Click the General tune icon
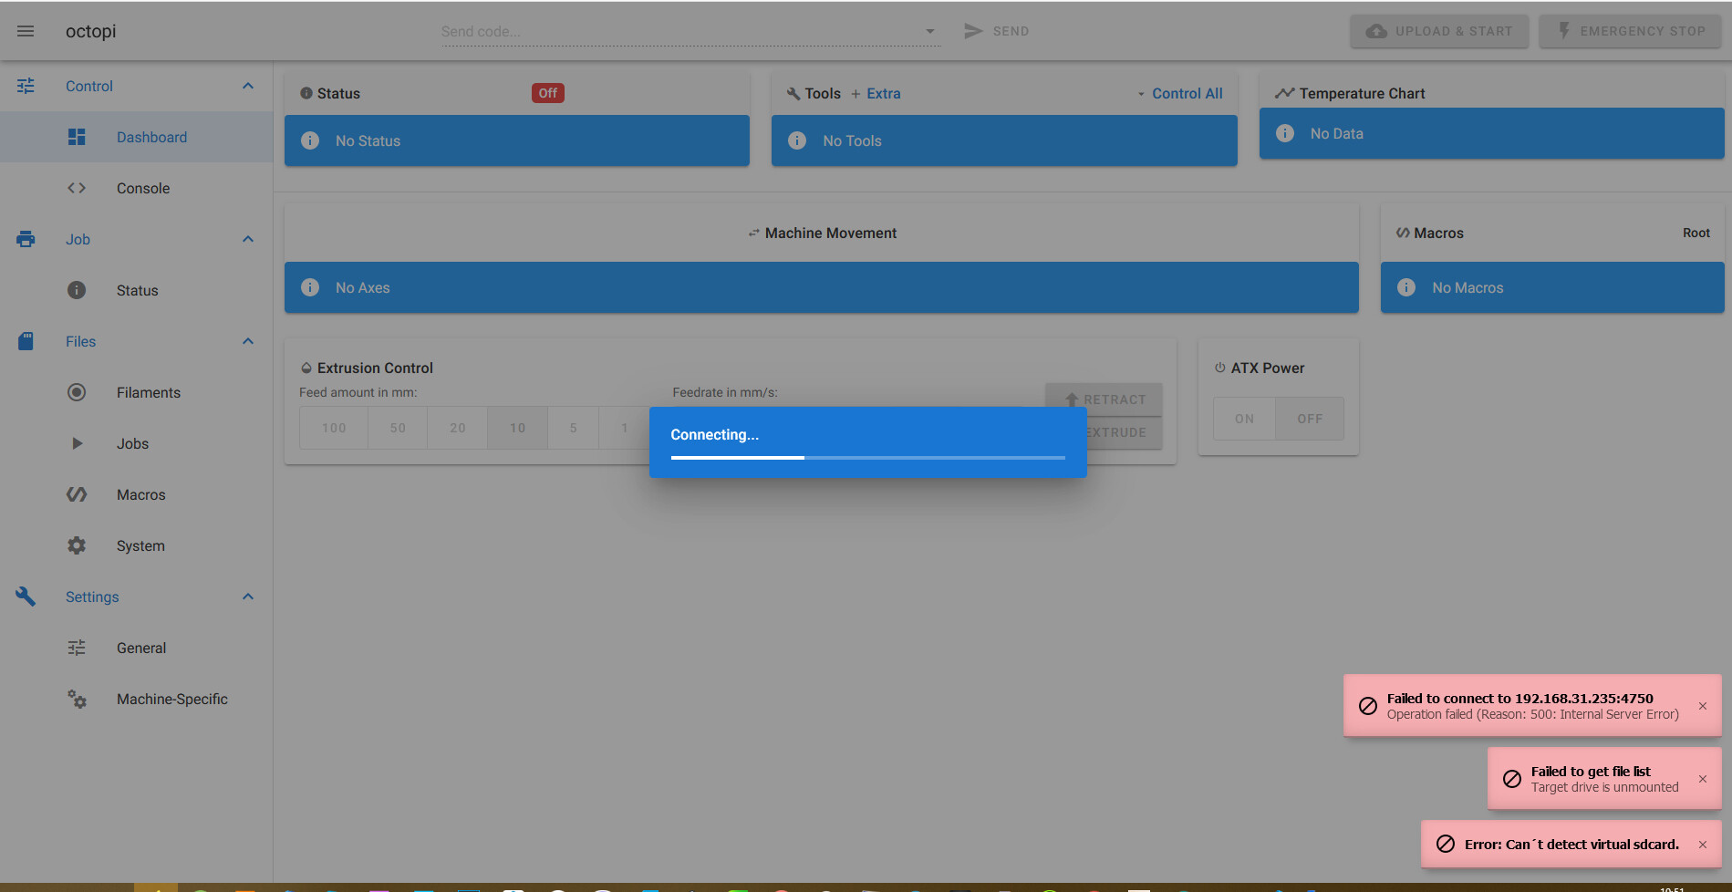The image size is (1732, 892). click(77, 648)
